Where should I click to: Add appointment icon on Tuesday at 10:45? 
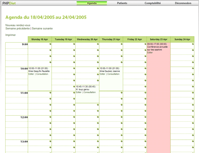tap(74, 87)
